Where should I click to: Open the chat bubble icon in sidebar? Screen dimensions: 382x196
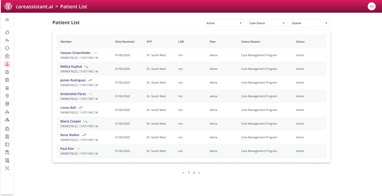tap(7, 48)
